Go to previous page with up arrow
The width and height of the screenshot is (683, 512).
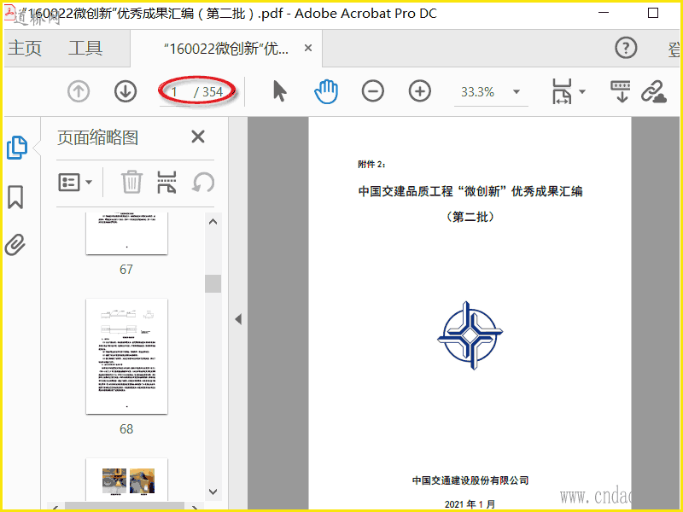click(79, 92)
